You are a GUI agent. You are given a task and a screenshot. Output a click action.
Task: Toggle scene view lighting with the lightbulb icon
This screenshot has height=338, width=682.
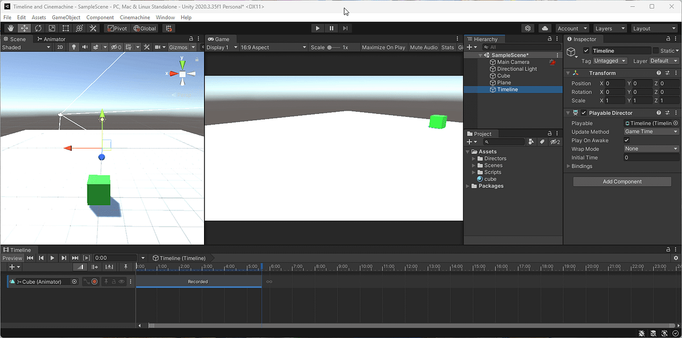pos(74,47)
